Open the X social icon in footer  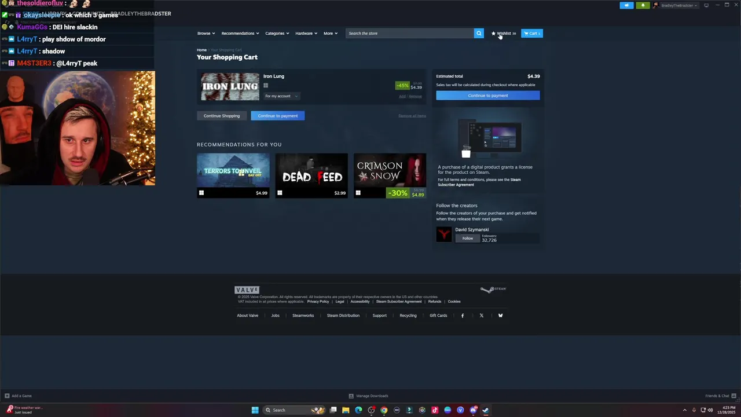click(481, 316)
